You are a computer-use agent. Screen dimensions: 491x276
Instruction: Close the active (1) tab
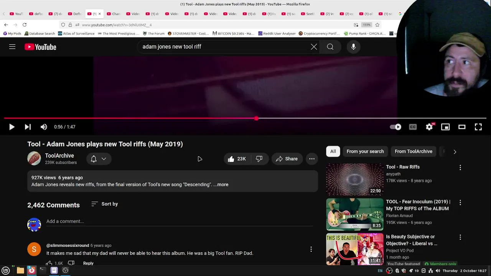coord(99,14)
